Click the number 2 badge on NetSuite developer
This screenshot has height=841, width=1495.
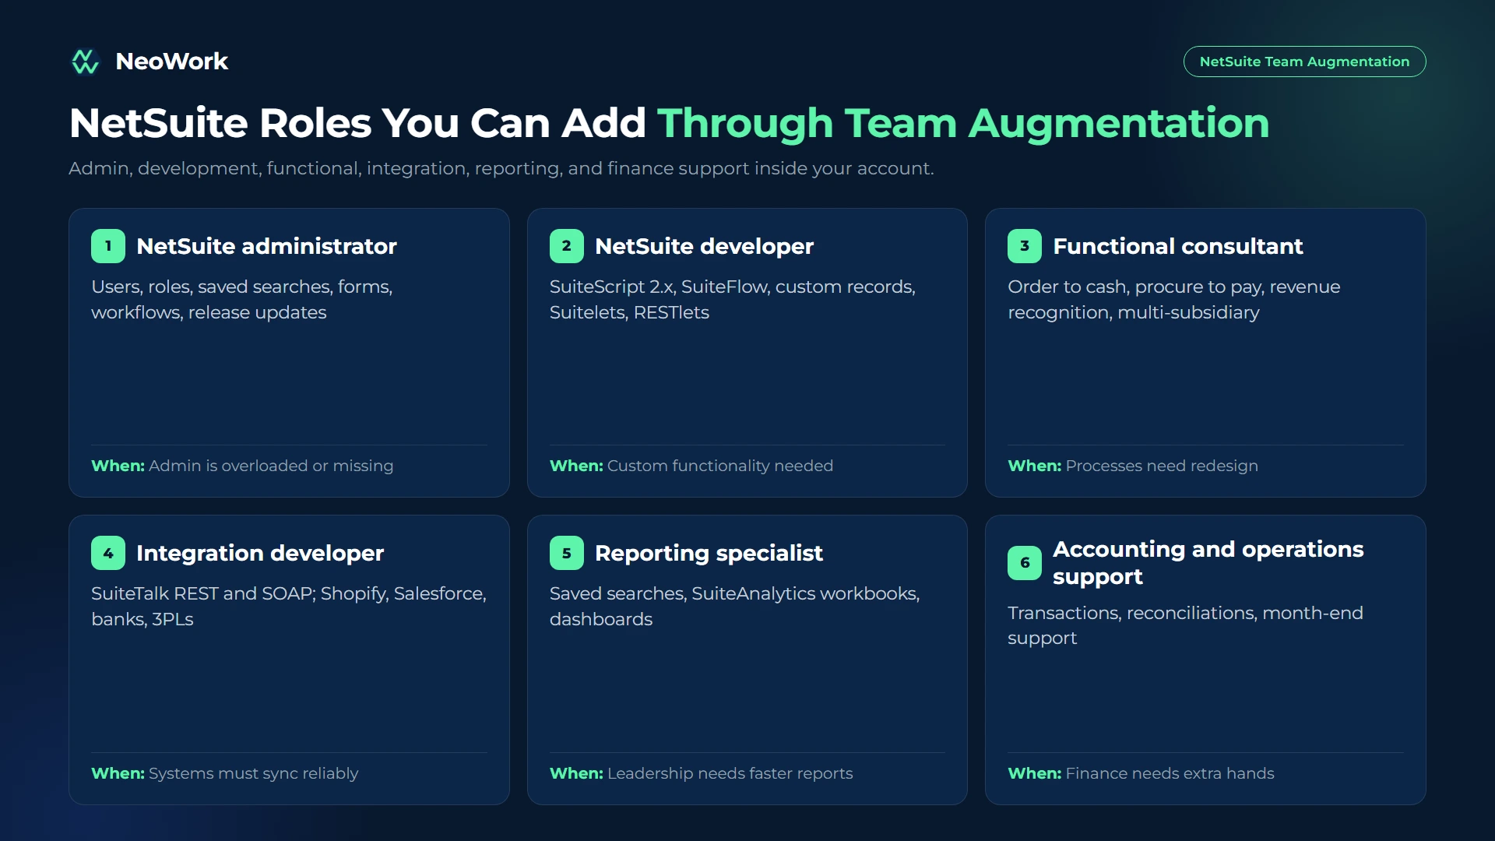pyautogui.click(x=567, y=246)
